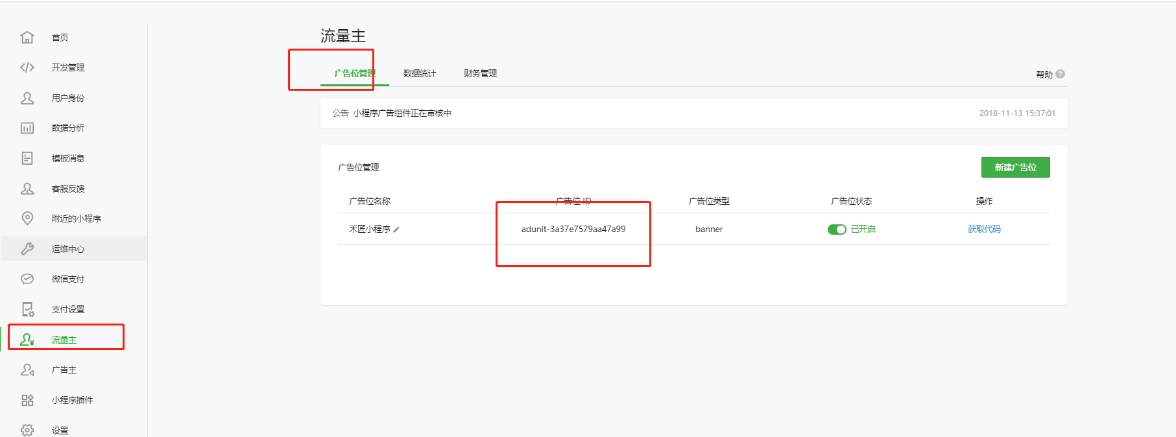This screenshot has height=437, width=1176.
Task: Open 运维中心 wrench icon
Action: pyautogui.click(x=27, y=249)
